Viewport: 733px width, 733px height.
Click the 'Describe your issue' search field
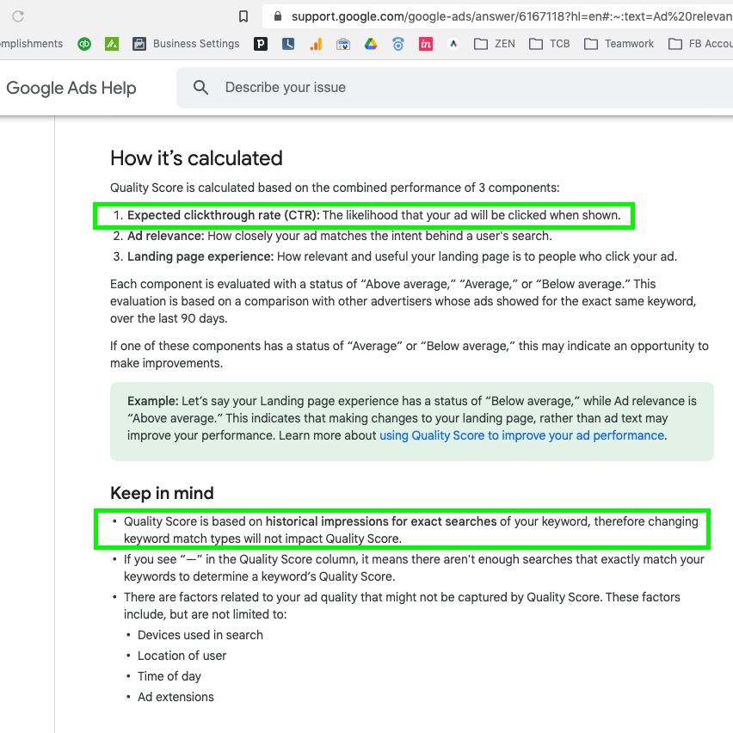tap(430, 88)
